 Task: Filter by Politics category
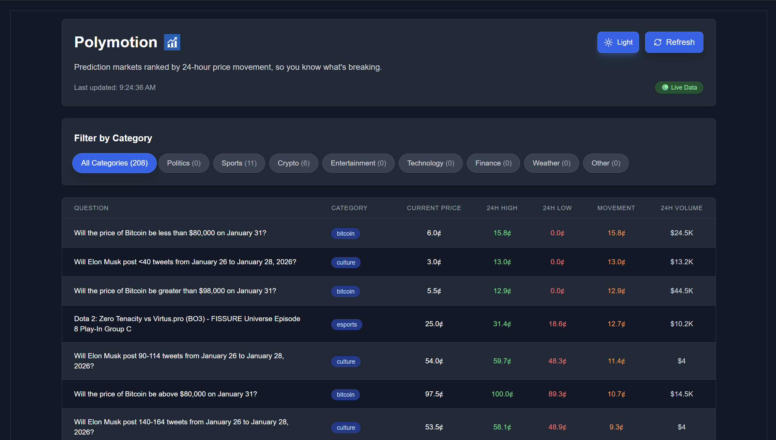[184, 163]
